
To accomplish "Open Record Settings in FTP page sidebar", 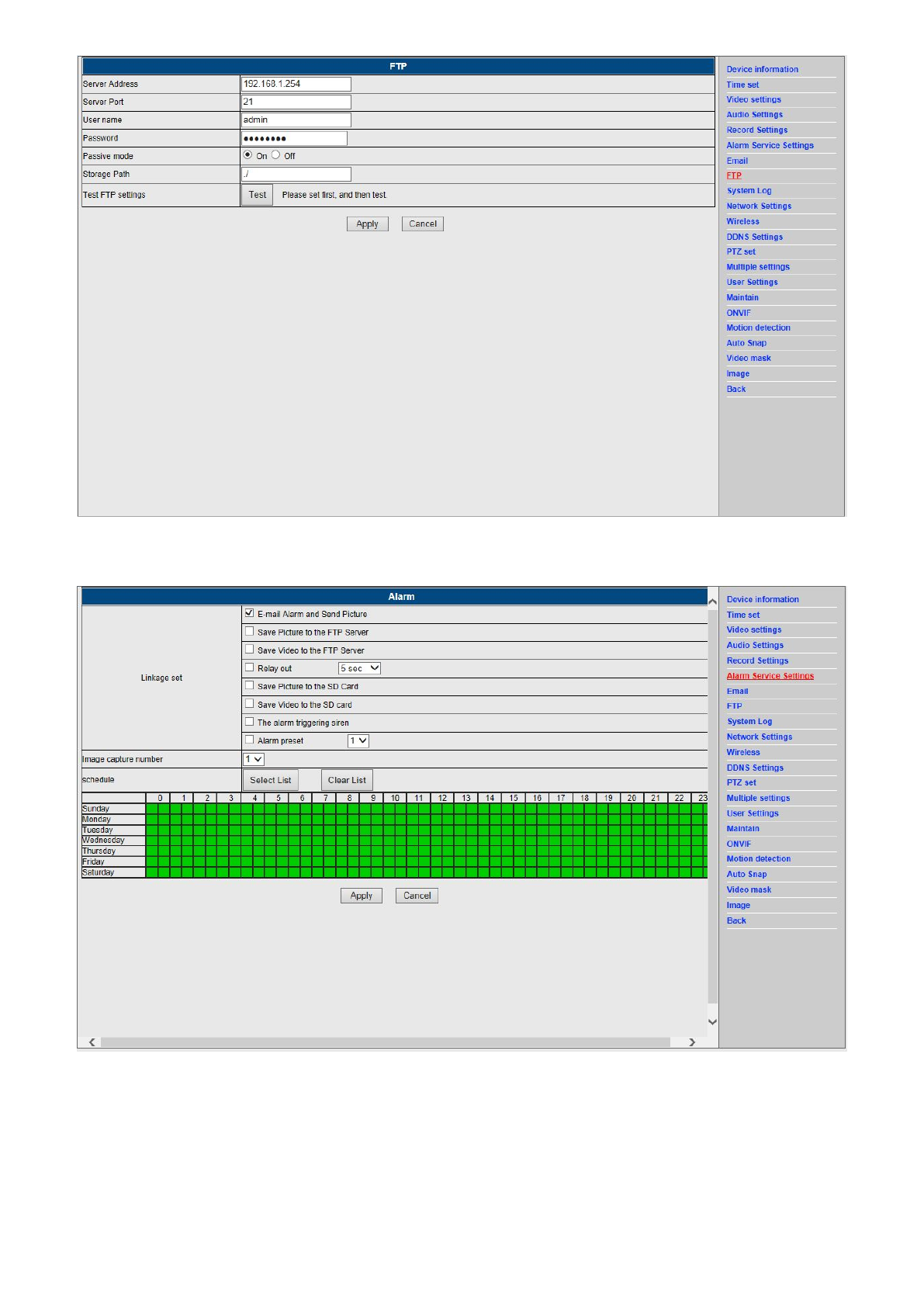I will click(x=757, y=130).
